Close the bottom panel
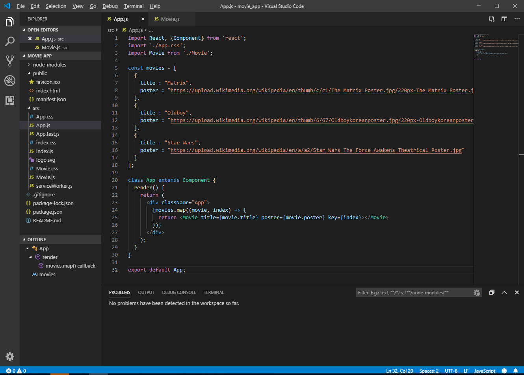The height and width of the screenshot is (375, 524). (517, 292)
